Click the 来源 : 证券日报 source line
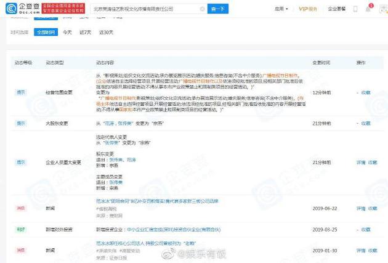 pyautogui.click(x=111, y=258)
